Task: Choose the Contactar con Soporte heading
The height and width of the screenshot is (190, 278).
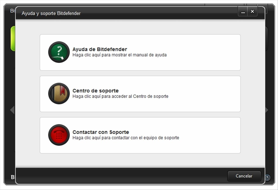Action: [x=101, y=132]
